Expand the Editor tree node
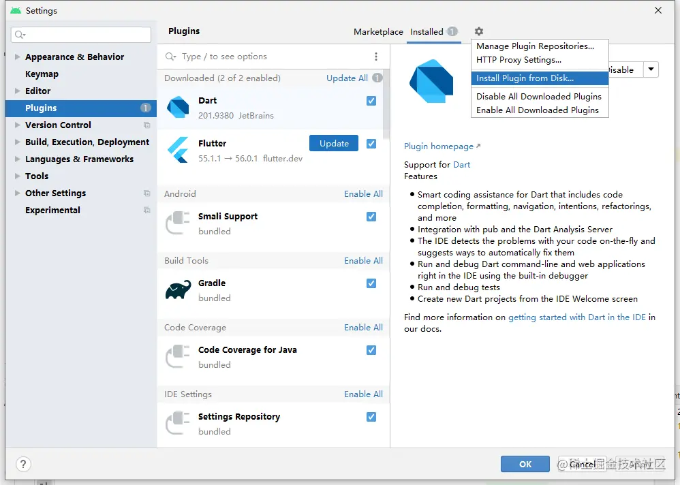The image size is (680, 485). (x=17, y=91)
